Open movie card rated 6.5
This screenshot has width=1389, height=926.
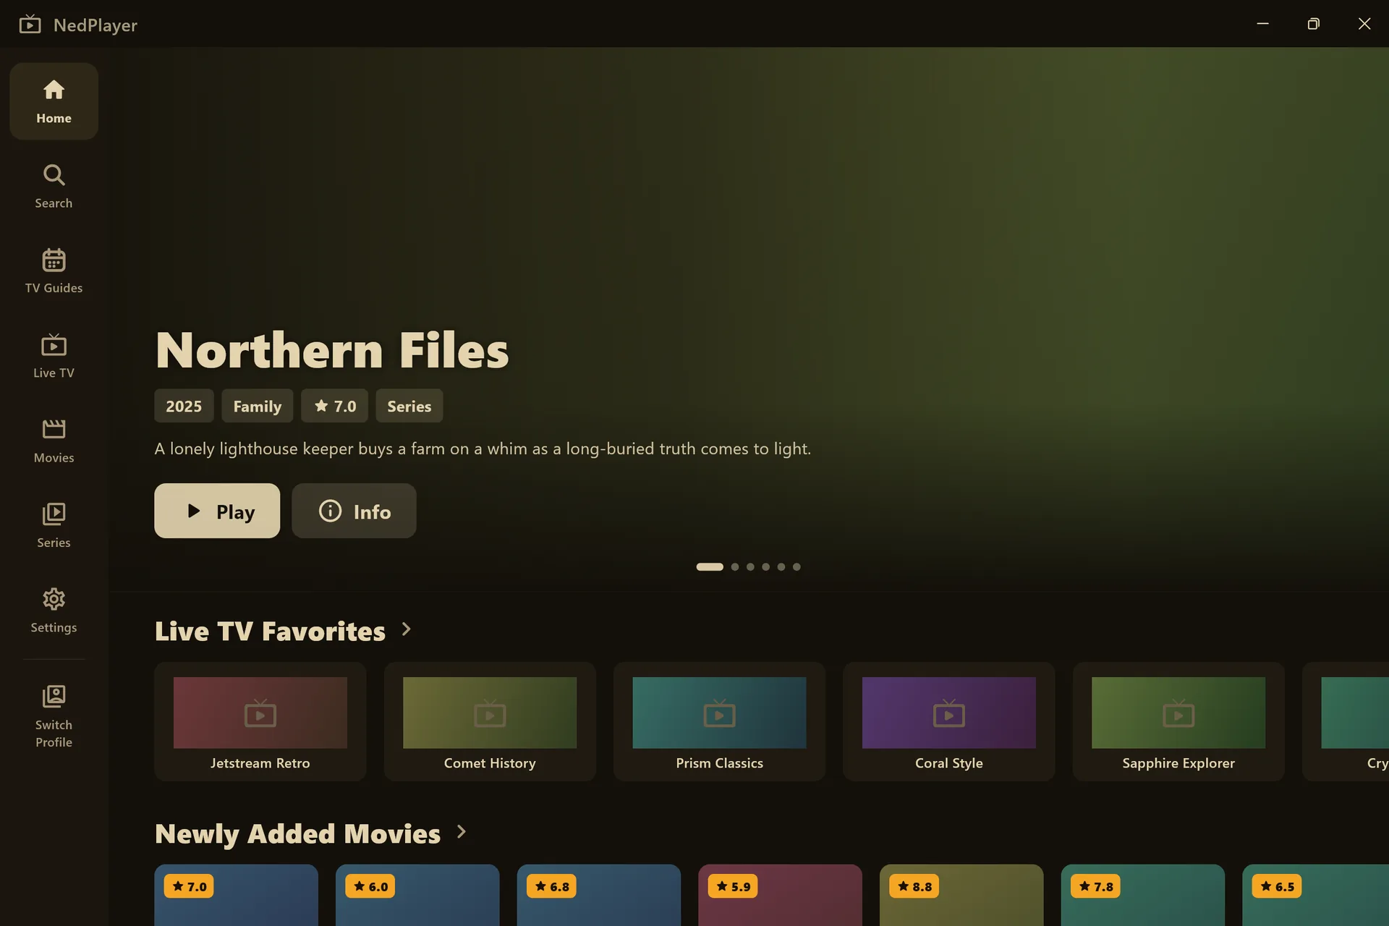tap(1315, 896)
